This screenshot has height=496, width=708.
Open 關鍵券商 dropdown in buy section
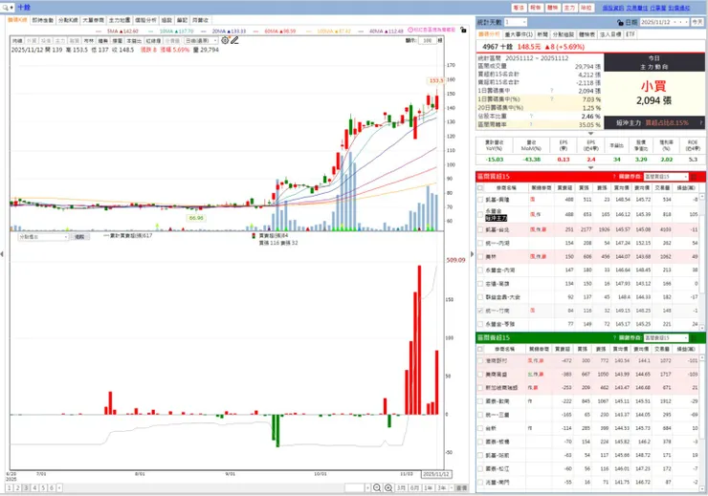point(666,177)
